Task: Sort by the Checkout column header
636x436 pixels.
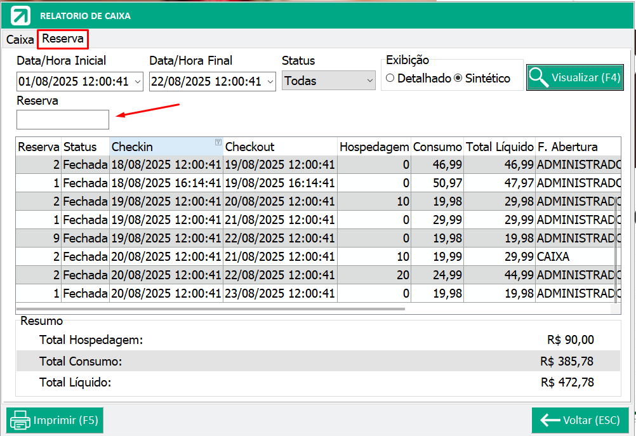Action: 279,147
